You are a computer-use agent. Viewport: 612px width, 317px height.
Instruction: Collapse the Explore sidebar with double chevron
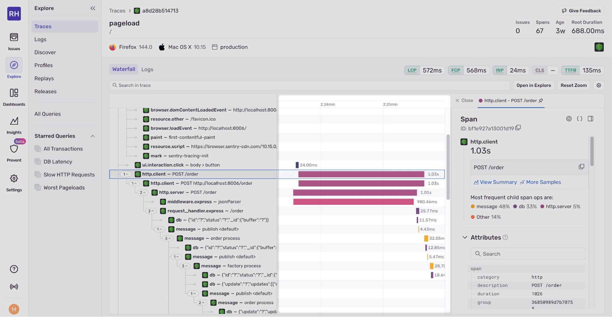(93, 8)
